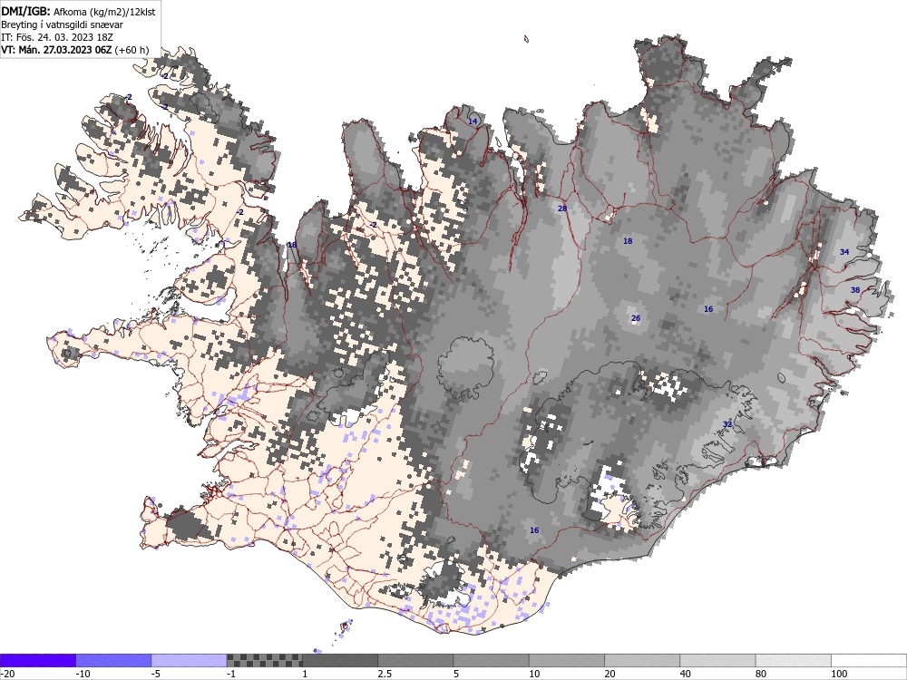Click the gray 5 to 10 legend swatch
Screen dimensions: 907x680
(x=491, y=660)
